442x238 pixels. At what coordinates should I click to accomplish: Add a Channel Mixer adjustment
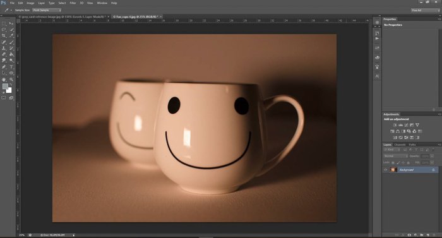point(414,131)
